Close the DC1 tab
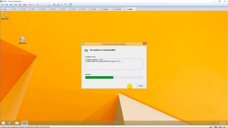 pos(18,9)
